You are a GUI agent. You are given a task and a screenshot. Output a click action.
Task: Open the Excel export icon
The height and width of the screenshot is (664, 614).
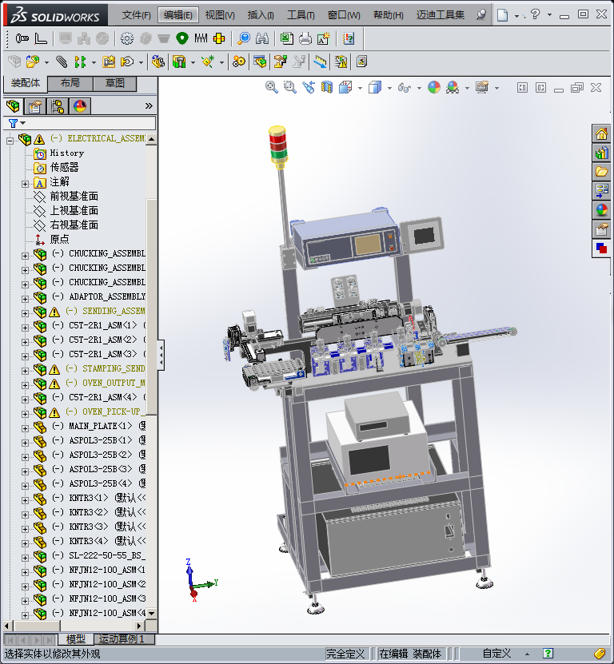tap(287, 38)
